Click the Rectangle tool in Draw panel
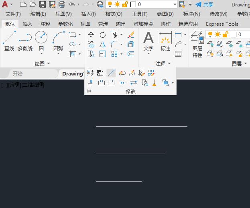This screenshot has width=250, height=208. tap(73, 35)
